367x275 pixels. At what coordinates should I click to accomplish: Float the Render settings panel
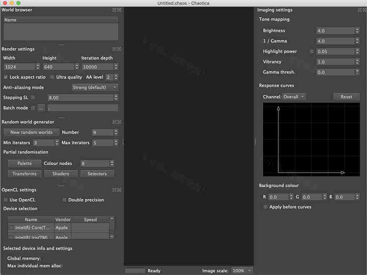coord(114,49)
